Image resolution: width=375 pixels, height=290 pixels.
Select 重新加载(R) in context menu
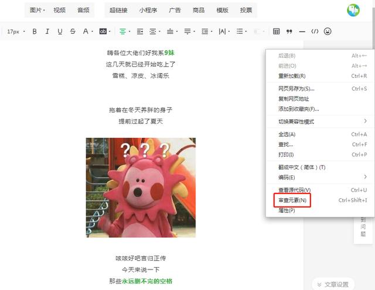[x=320, y=76]
